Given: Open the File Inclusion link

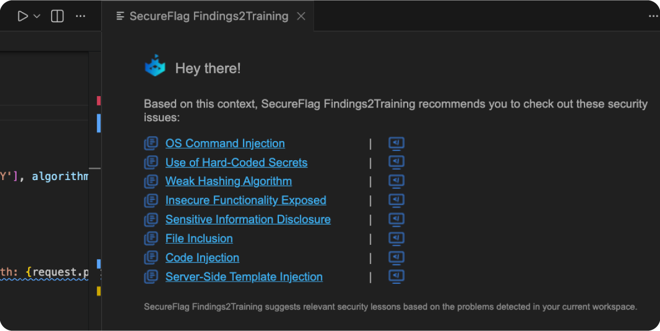Looking at the screenshot, I should coord(199,238).
